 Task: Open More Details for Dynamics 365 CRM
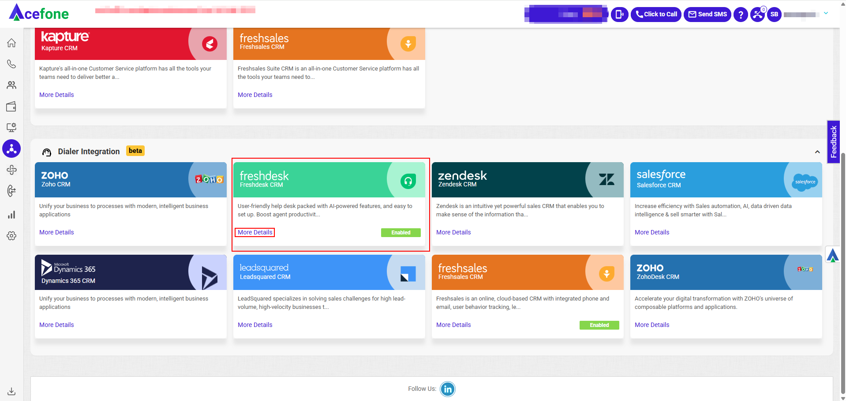tap(56, 325)
